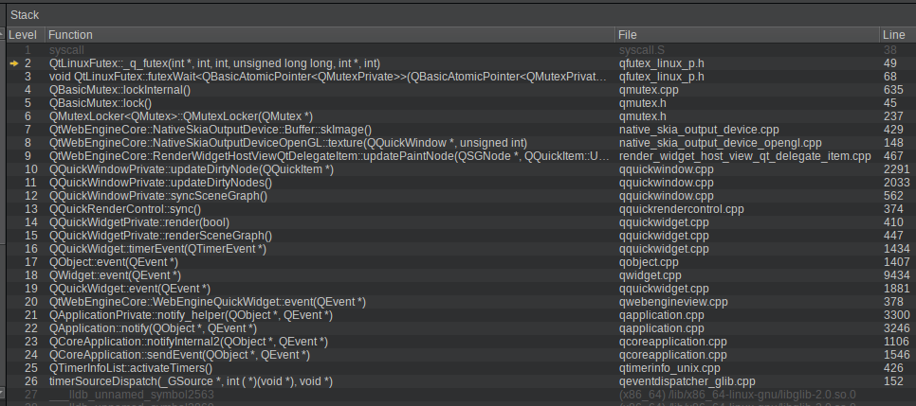Select the syscall frame at level 1
The height and width of the screenshot is (406, 916).
(67, 49)
